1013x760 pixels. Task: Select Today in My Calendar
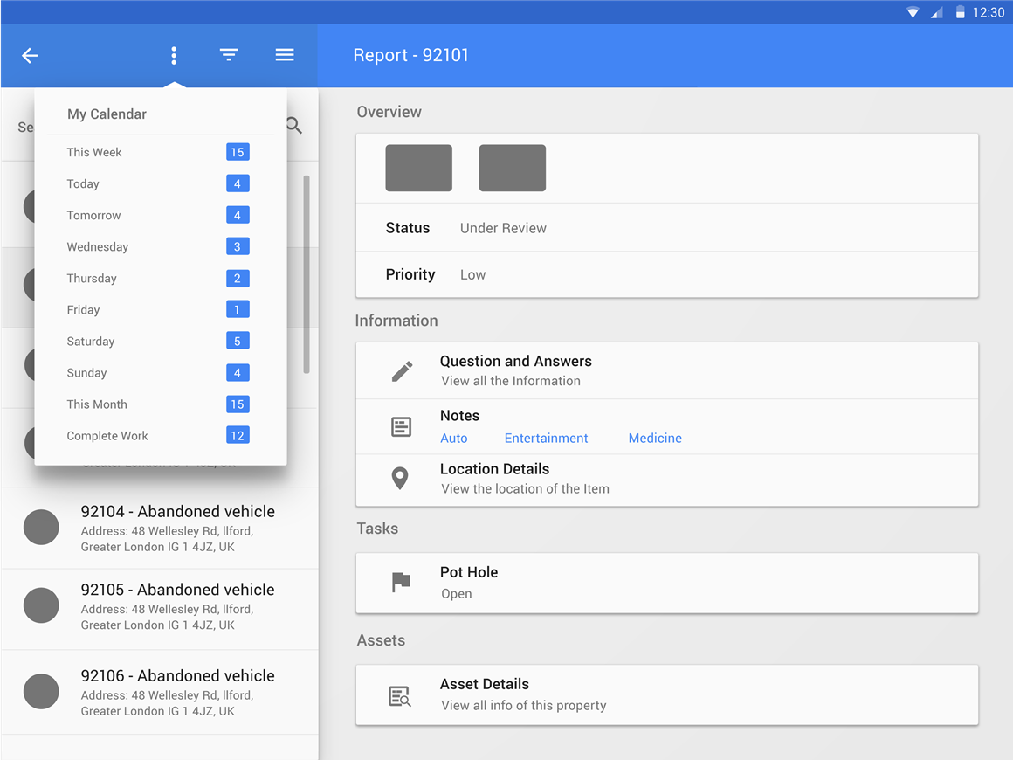[x=160, y=184]
